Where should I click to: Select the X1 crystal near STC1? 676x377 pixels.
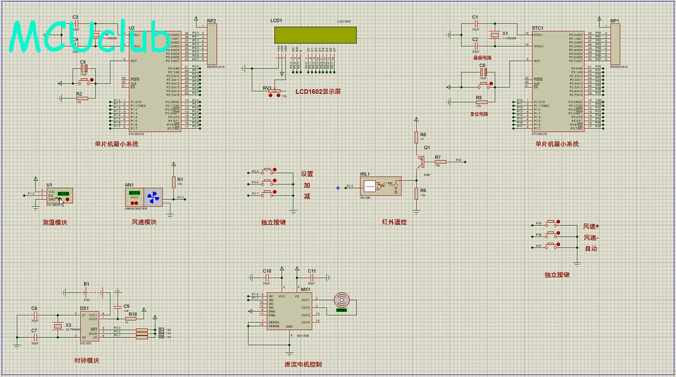[495, 35]
